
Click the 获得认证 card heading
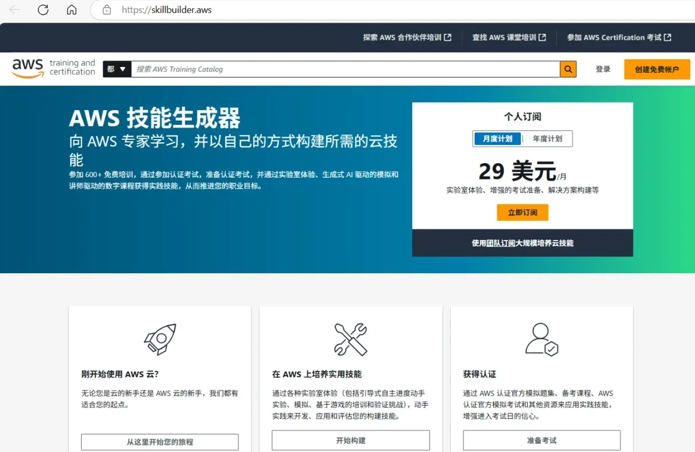click(x=480, y=374)
